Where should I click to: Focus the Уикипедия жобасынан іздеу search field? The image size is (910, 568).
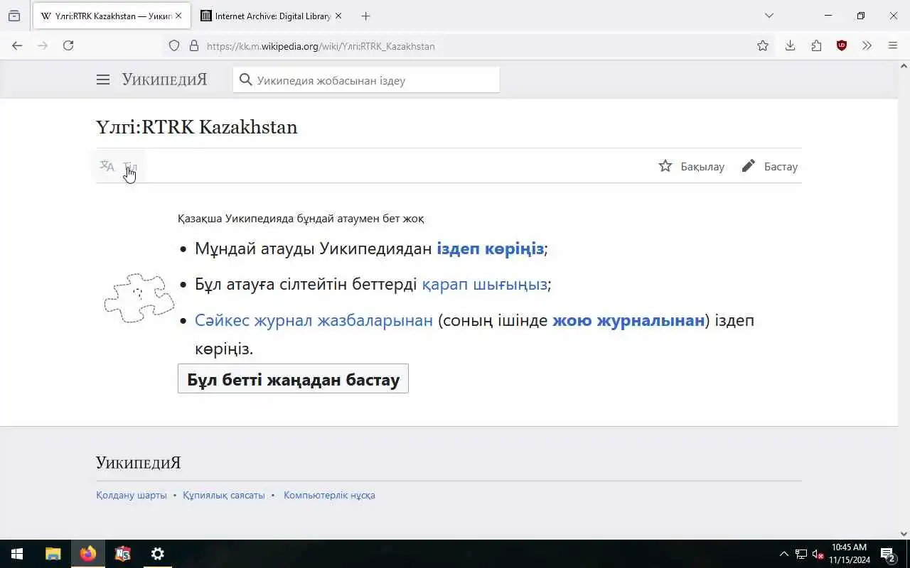coord(366,80)
